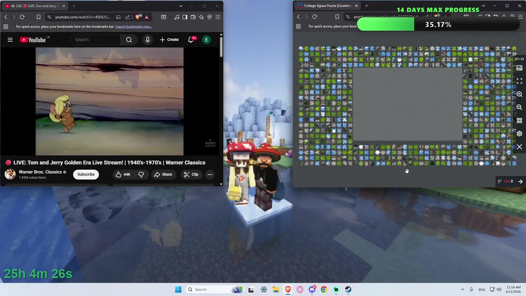View site settings icon before youtube.com URL
Image resolution: width=526 pixels, height=296 pixels.
[x=49, y=17]
